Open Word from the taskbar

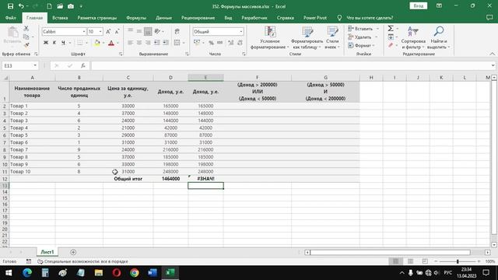point(153,272)
